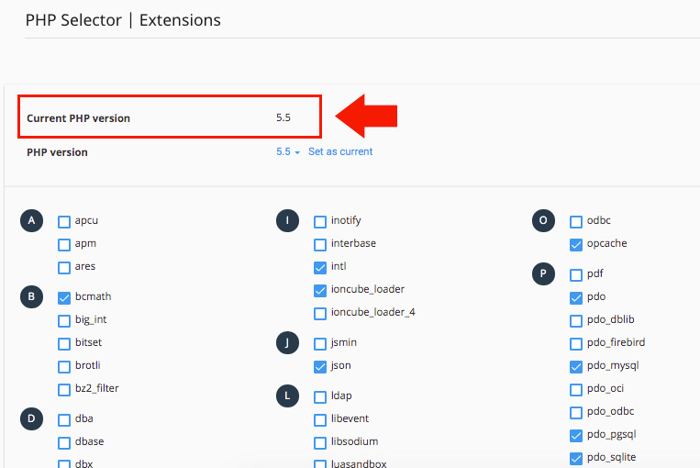The width and height of the screenshot is (700, 468).
Task: Uncheck the json extension
Action: 320,366
